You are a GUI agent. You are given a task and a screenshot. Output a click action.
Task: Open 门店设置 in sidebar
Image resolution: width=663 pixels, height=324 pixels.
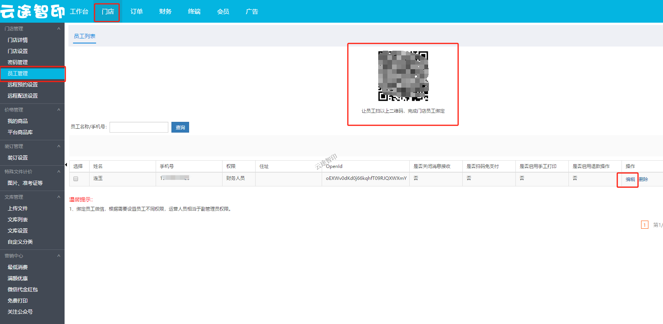click(18, 51)
